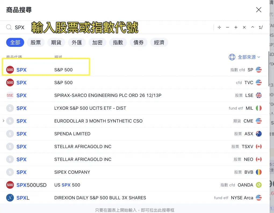274x213 pixels.
Task: Click the globe icon beside 全部來源
Action: [x=232, y=57]
